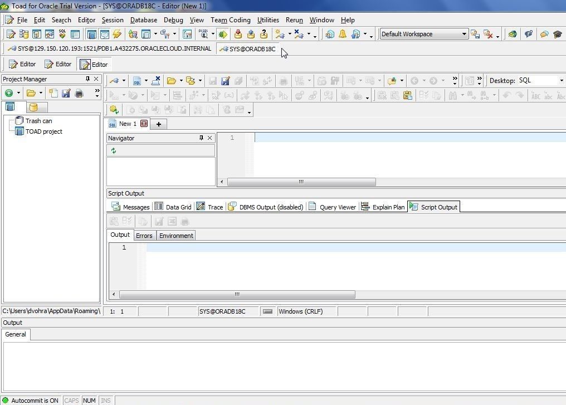Open dropdown arrow beside new SQL tab icon
Screen dimensions: 566x405
146,81
